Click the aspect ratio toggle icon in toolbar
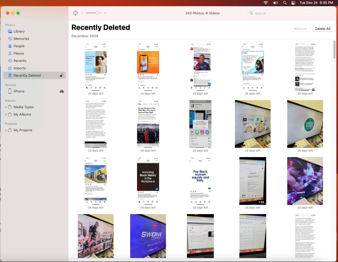 [x=75, y=13]
